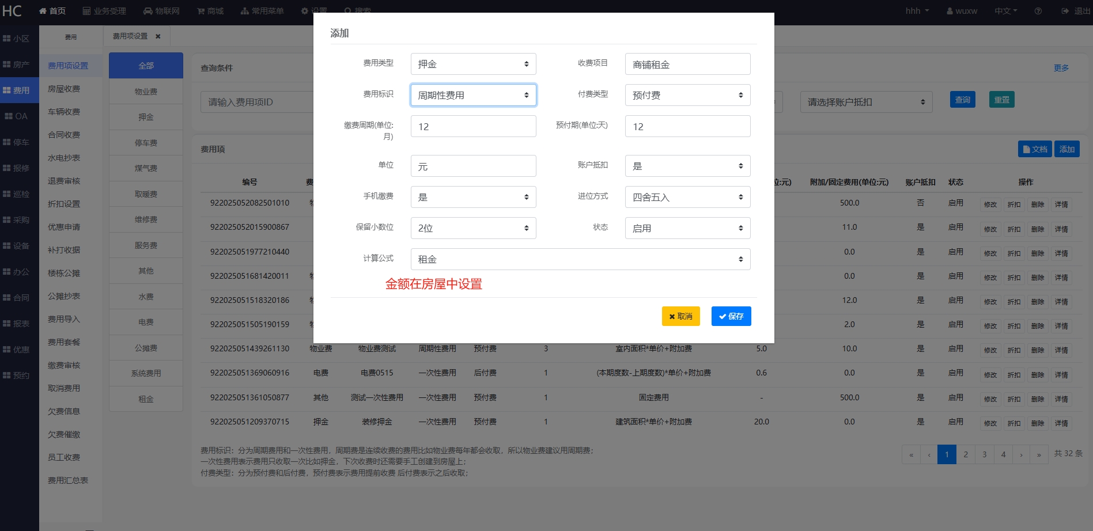Go to page 2 of results
Image resolution: width=1093 pixels, height=531 pixels.
tap(966, 454)
